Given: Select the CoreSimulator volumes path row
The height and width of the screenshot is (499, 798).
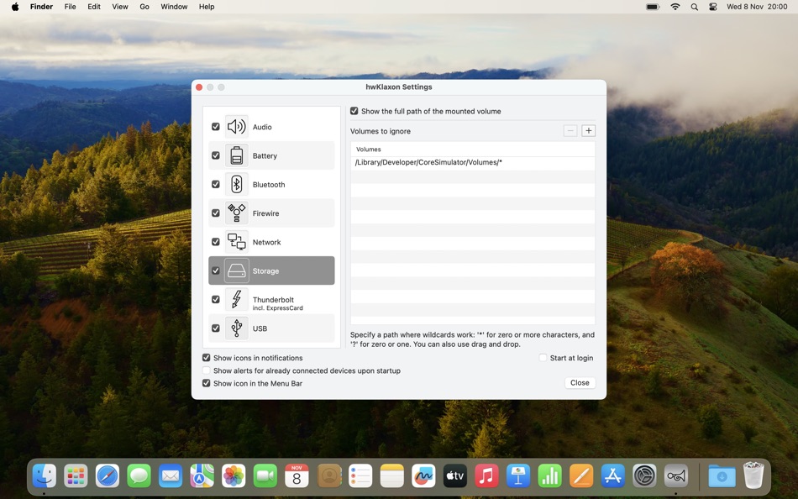Looking at the screenshot, I should [x=473, y=162].
